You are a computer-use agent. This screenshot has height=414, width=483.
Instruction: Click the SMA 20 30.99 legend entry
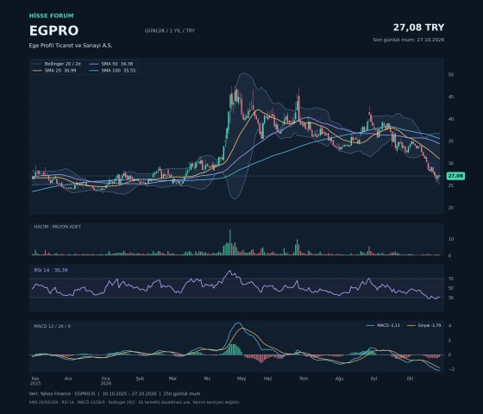(x=54, y=71)
